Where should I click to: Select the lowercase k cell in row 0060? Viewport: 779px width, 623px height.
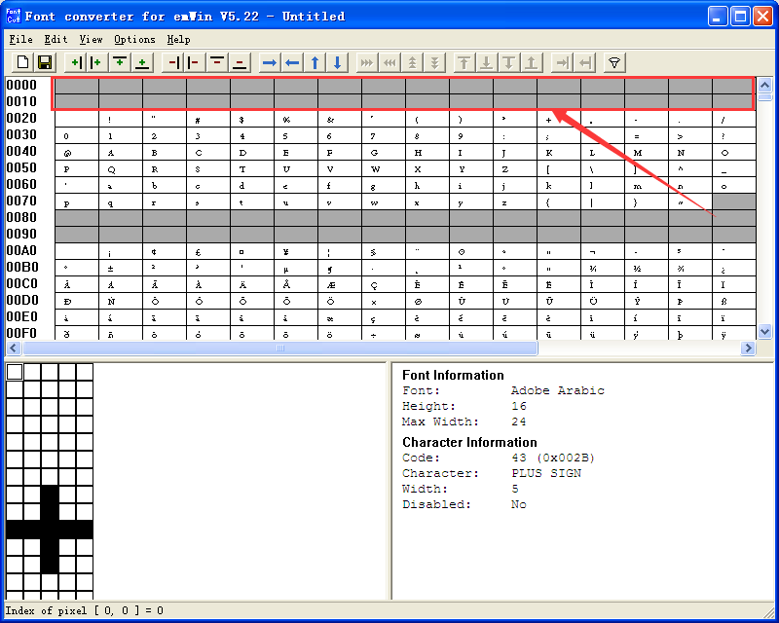point(558,185)
